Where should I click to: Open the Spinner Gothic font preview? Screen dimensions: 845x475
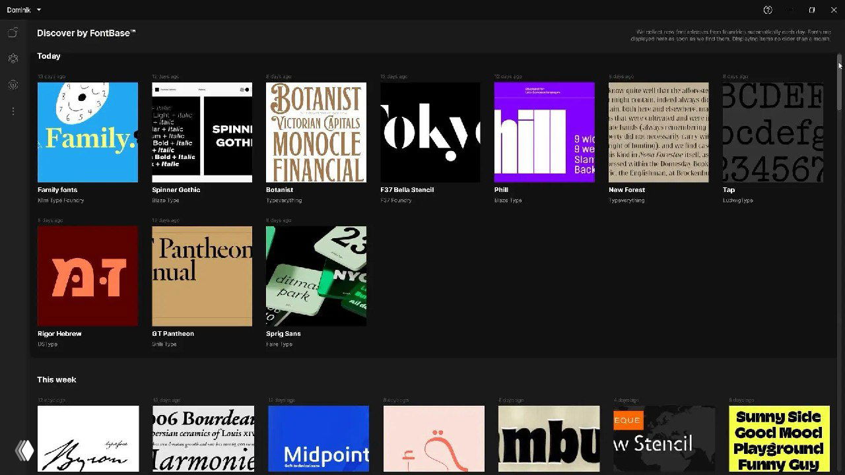tap(202, 132)
